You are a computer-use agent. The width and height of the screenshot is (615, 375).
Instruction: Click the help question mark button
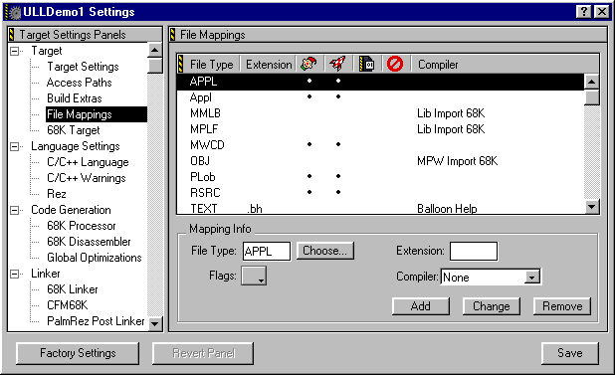click(583, 12)
